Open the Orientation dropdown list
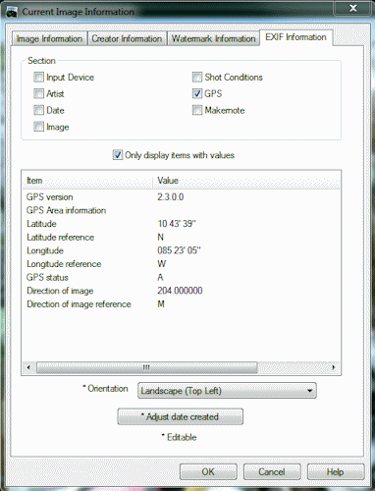The width and height of the screenshot is (375, 491). (x=227, y=391)
